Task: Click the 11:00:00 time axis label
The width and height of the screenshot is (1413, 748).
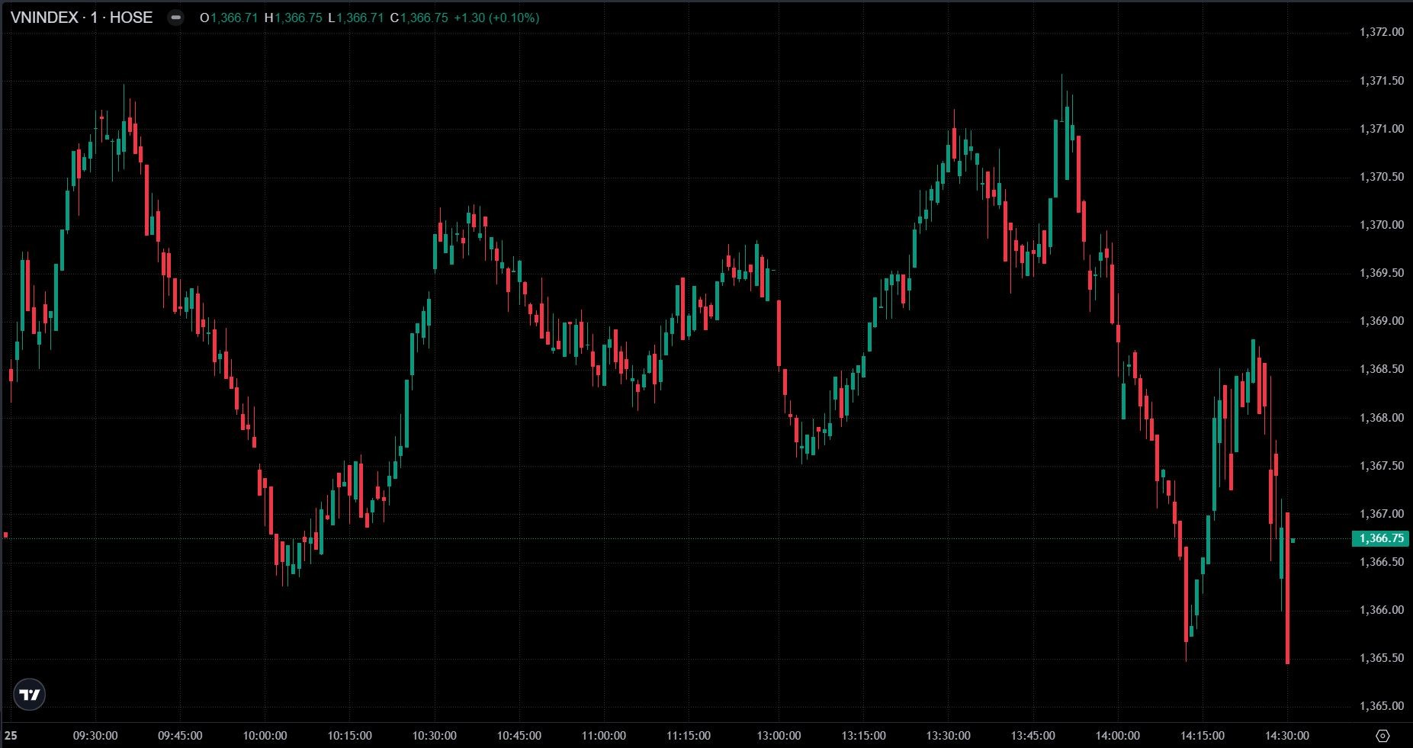Action: (604, 736)
